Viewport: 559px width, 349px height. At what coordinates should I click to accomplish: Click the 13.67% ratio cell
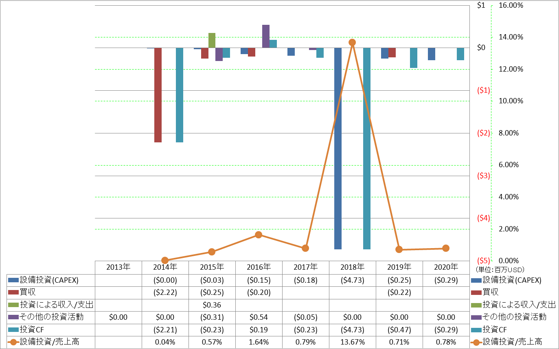click(x=352, y=342)
